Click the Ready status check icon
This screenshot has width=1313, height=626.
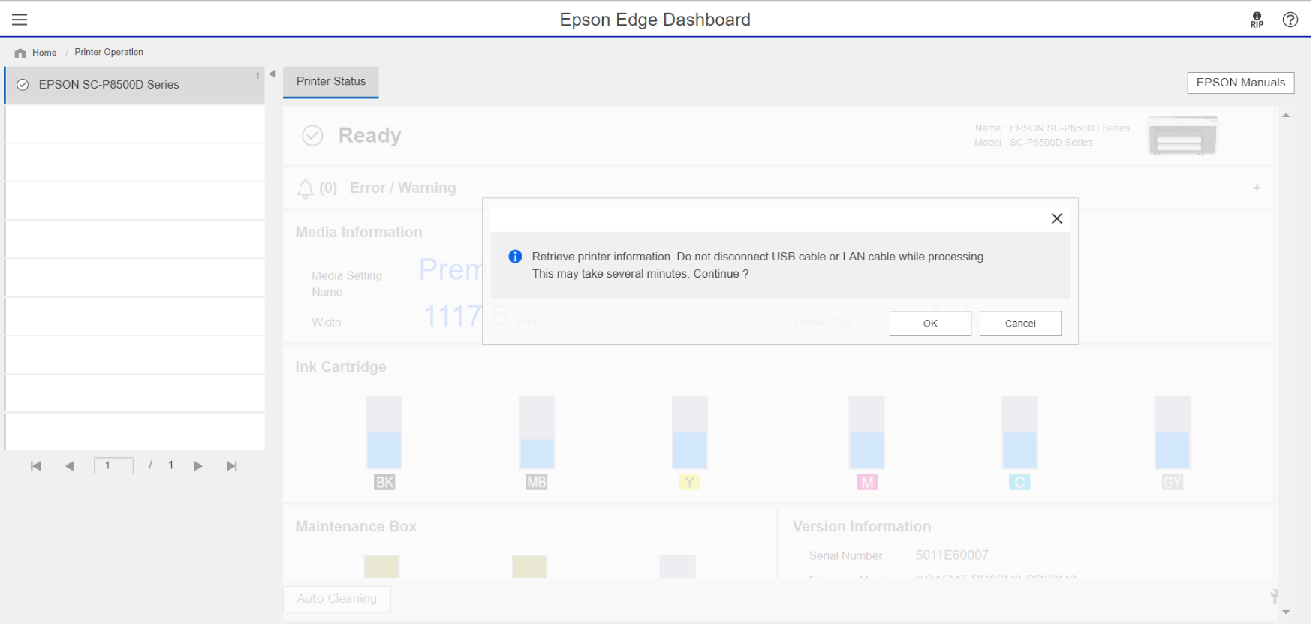(x=313, y=136)
